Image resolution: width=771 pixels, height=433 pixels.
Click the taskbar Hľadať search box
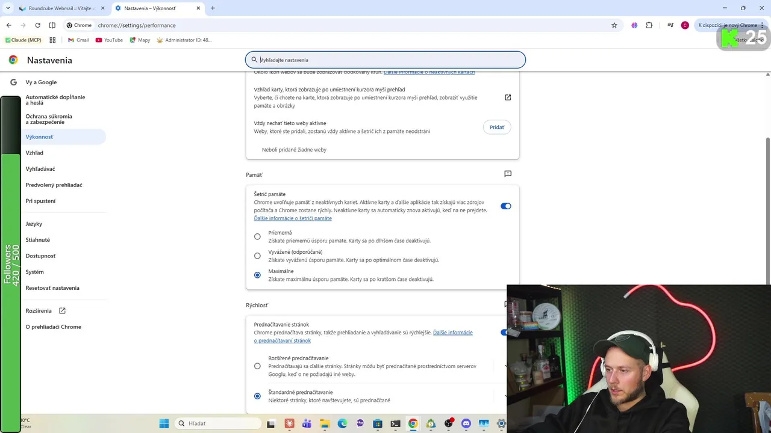(219, 423)
